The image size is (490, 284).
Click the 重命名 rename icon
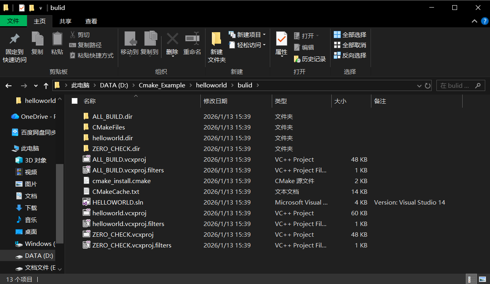[x=192, y=39]
